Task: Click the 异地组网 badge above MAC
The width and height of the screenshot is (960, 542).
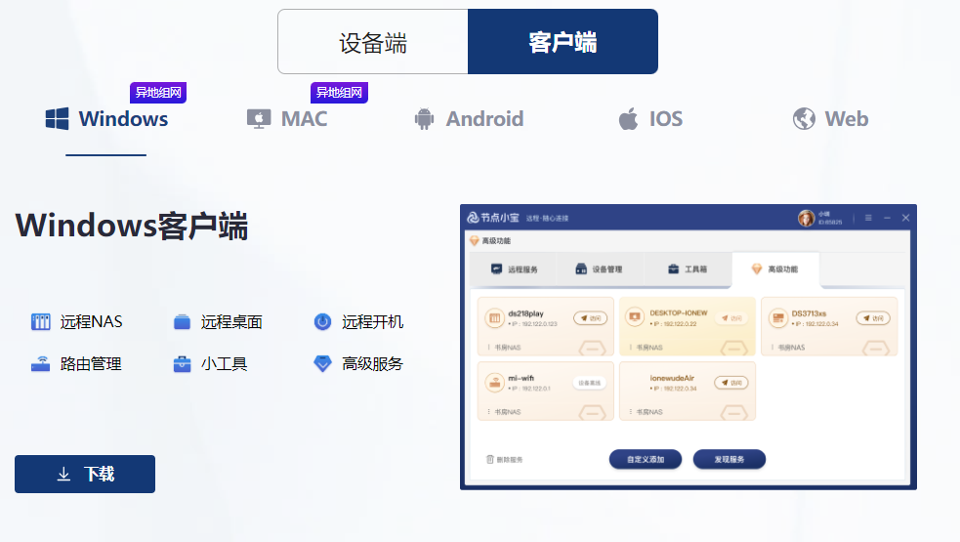Action: (x=339, y=93)
